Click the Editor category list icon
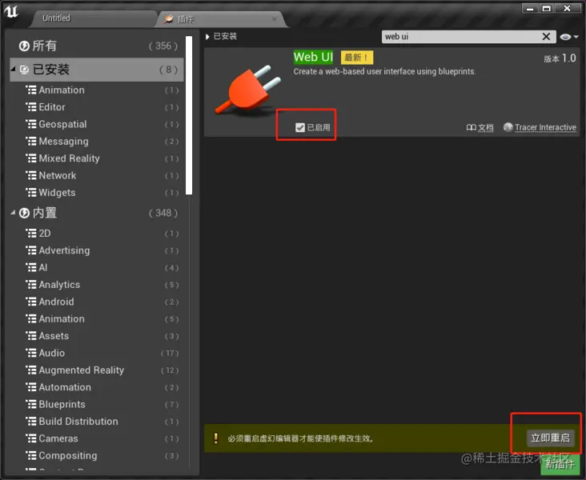Viewport: 586px width, 480px height. click(x=31, y=107)
